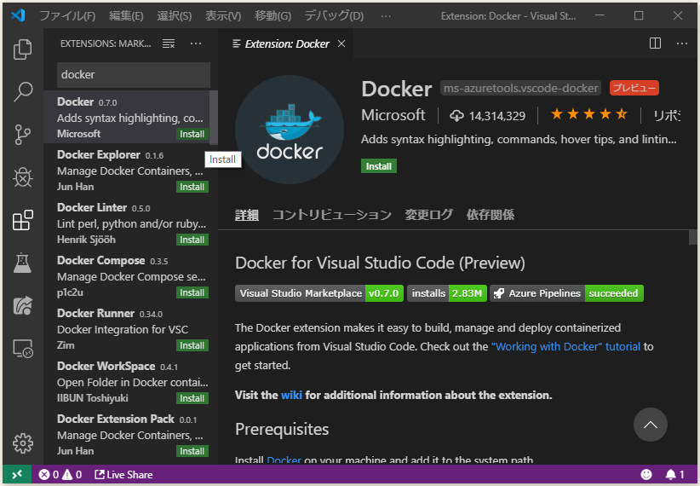Clear extensions search results icon
Image resolution: width=700 pixels, height=486 pixels.
pos(169,43)
